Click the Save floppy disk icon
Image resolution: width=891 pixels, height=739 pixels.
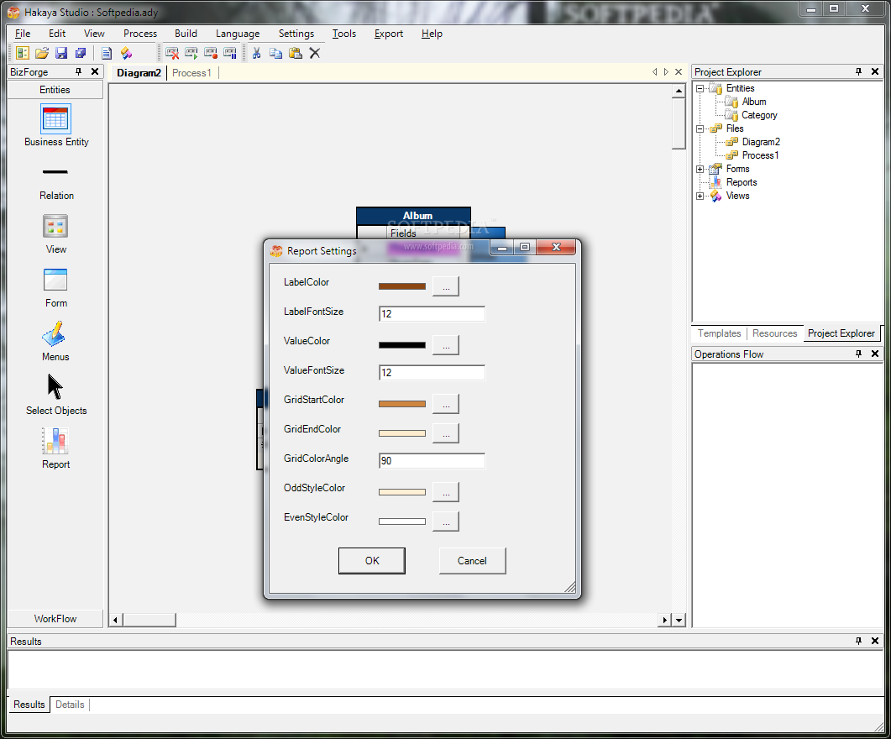[x=61, y=53]
